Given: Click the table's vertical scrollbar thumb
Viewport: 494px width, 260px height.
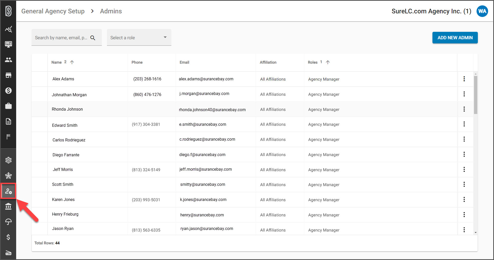Looking at the screenshot, I should 476,92.
